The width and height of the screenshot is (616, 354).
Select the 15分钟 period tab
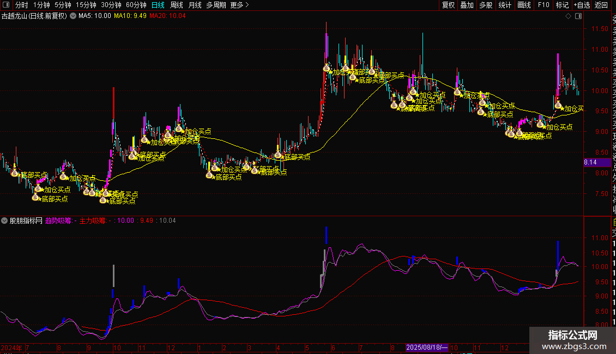(86, 5)
